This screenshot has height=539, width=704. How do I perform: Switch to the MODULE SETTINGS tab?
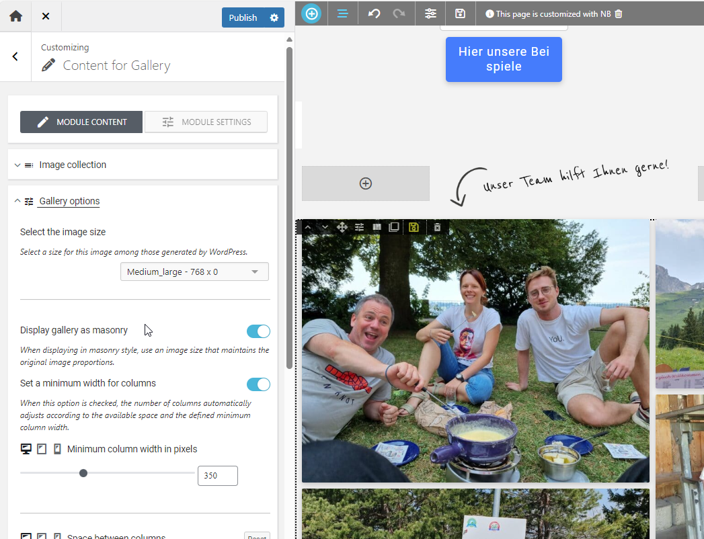click(x=206, y=122)
